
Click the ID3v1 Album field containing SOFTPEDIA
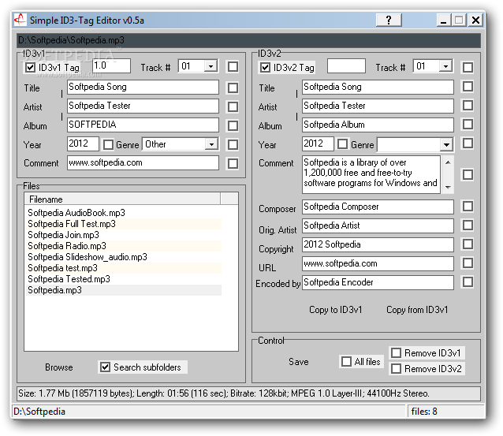[x=143, y=125]
